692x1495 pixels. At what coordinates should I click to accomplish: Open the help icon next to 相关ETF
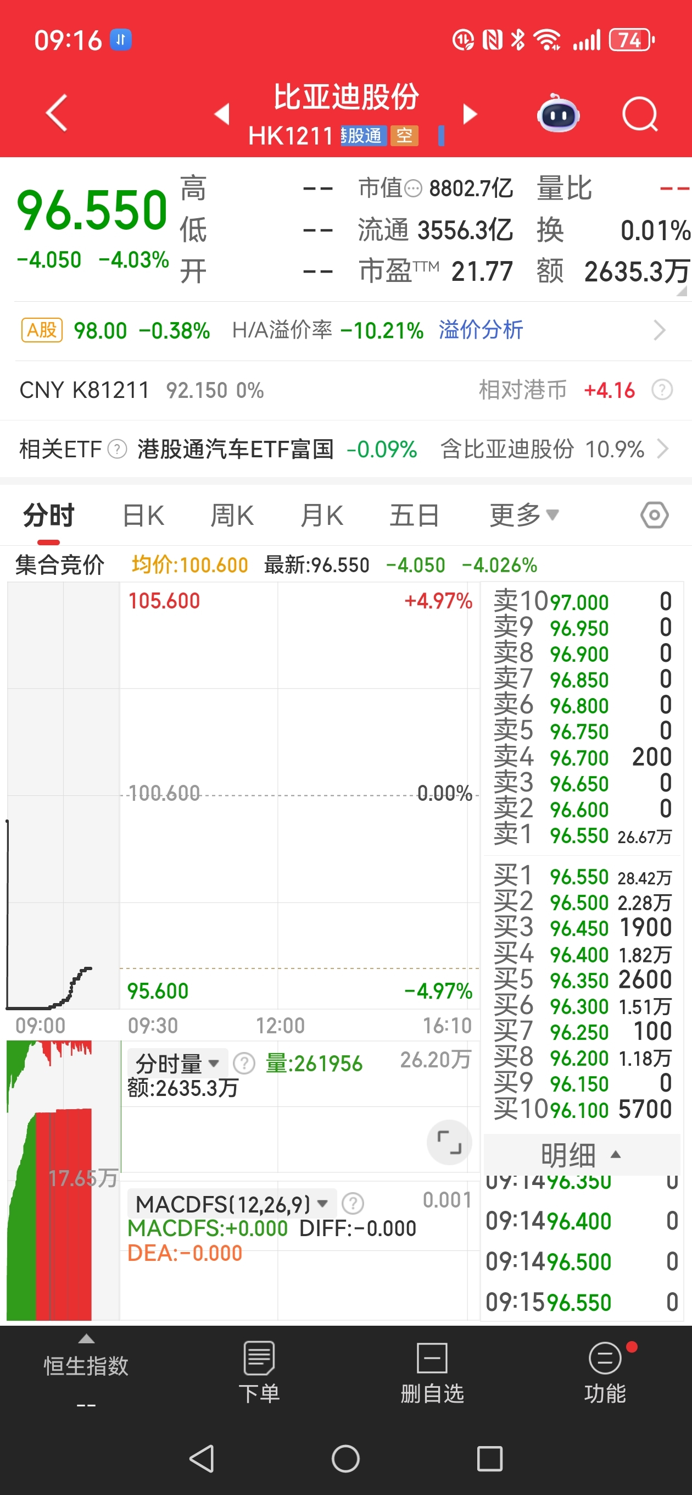(117, 449)
